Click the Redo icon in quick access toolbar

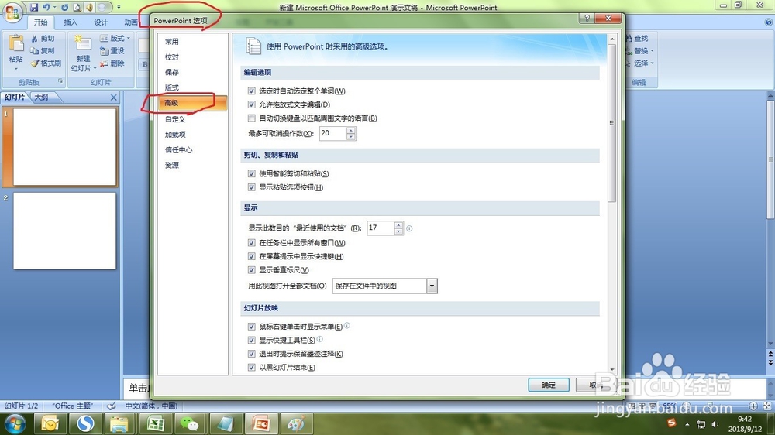[64, 8]
